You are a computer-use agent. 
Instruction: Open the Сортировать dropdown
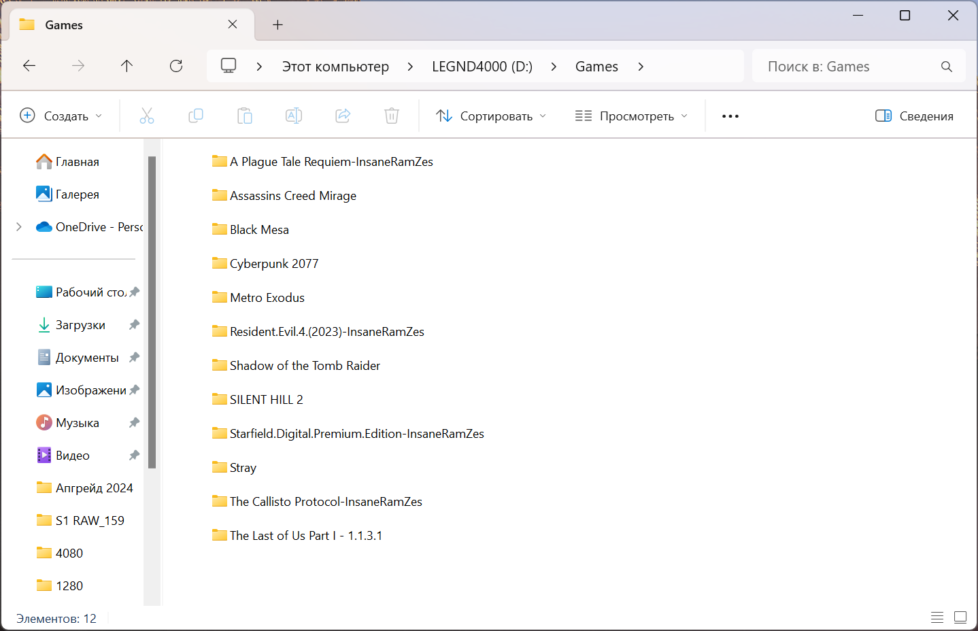[x=491, y=116]
